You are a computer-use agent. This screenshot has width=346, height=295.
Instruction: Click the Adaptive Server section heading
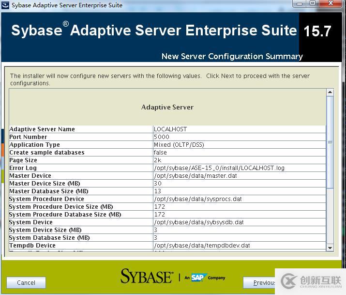(x=167, y=108)
